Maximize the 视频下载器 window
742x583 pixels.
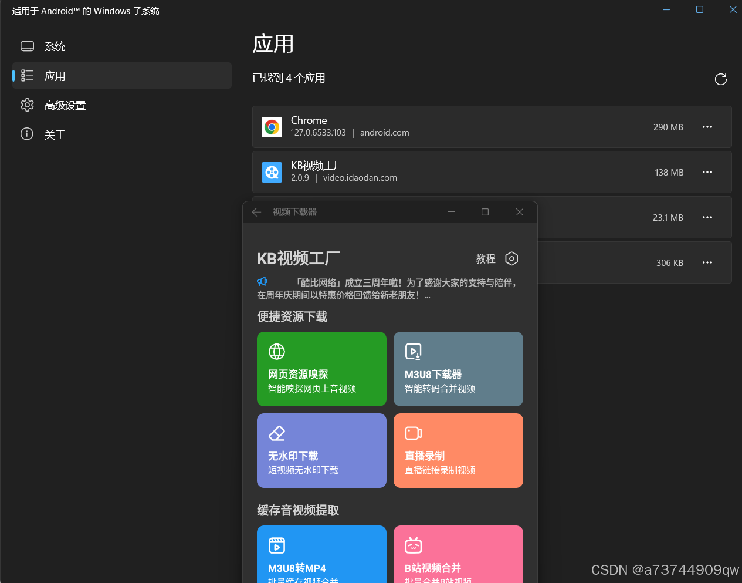tap(485, 212)
